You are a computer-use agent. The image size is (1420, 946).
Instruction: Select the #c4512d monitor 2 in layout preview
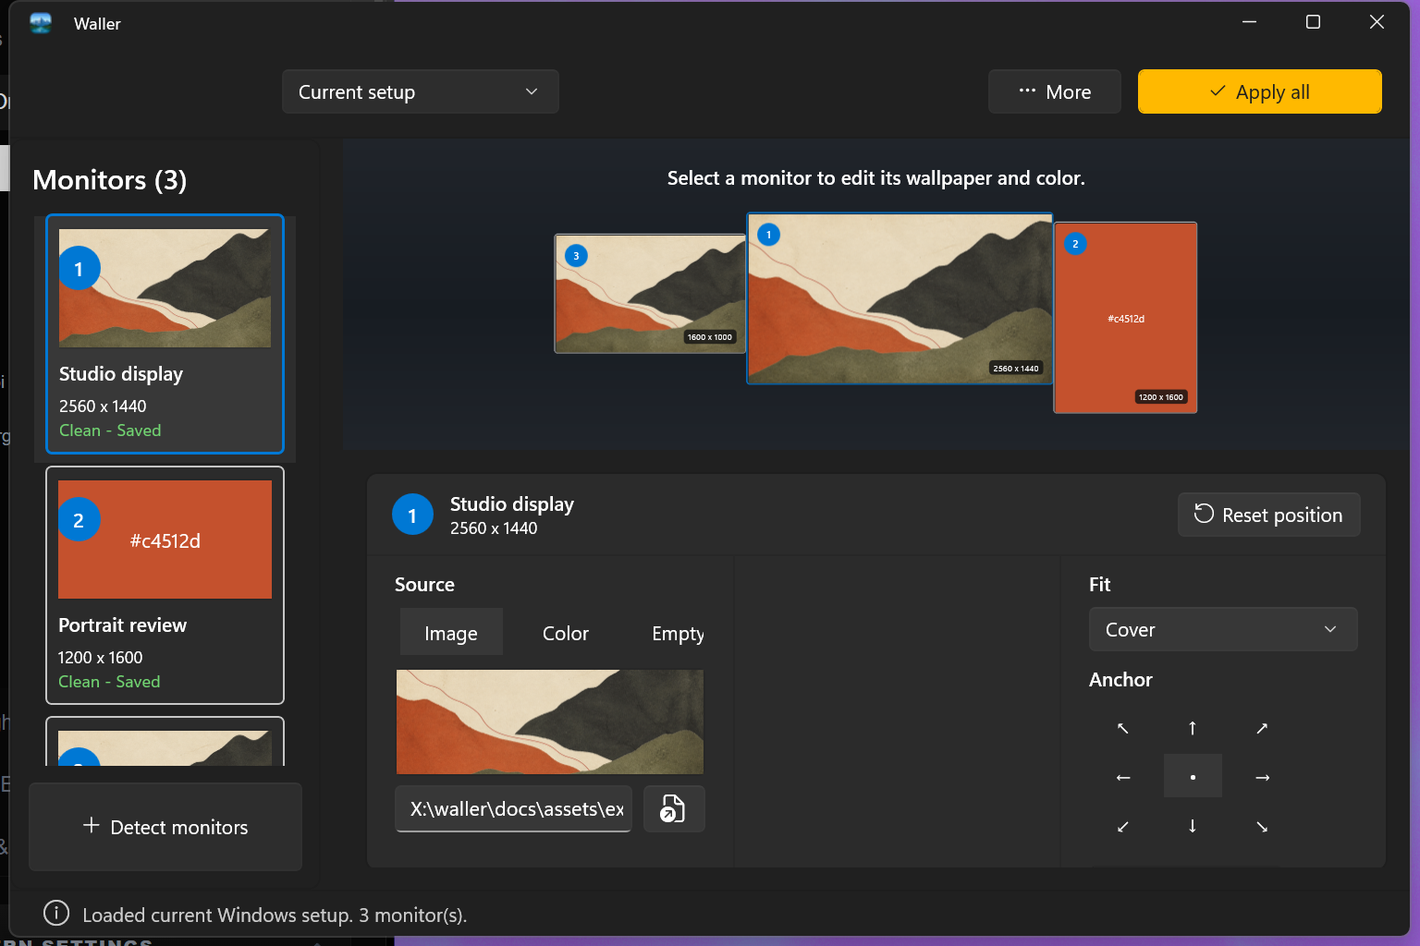1125,318
